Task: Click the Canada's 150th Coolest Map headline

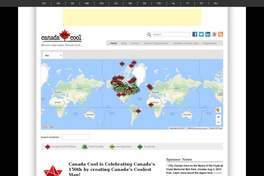Action: 112,169
